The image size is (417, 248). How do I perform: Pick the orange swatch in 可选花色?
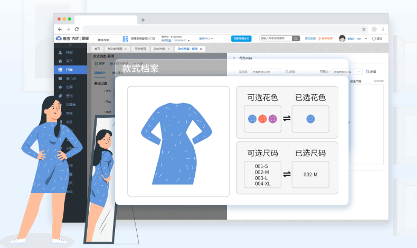pyautogui.click(x=262, y=119)
